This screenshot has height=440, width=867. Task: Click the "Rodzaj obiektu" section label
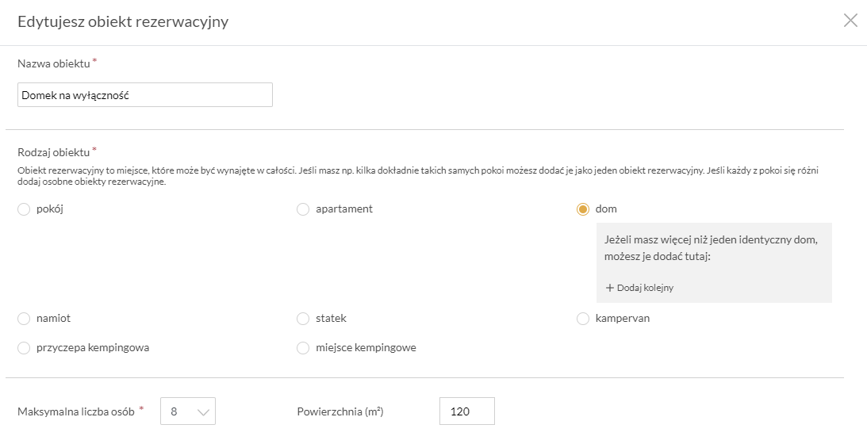click(53, 151)
